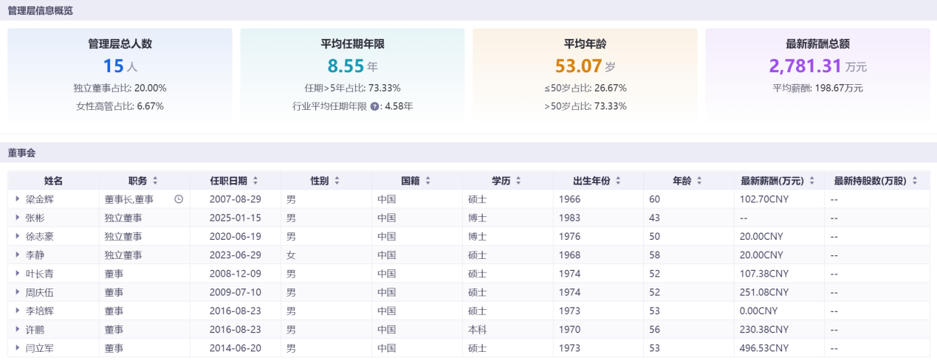The height and width of the screenshot is (363, 937).
Task: Sort the table by 职务 column
Action: (x=155, y=181)
